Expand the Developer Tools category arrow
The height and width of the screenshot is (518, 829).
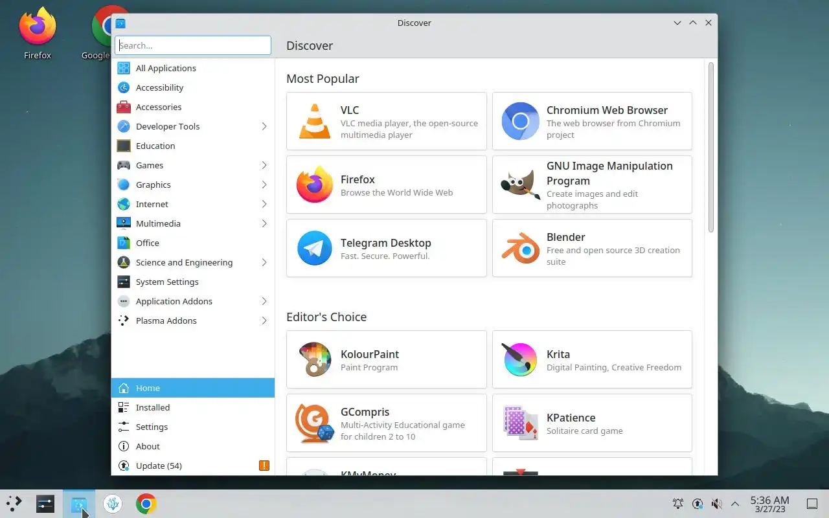[264, 126]
